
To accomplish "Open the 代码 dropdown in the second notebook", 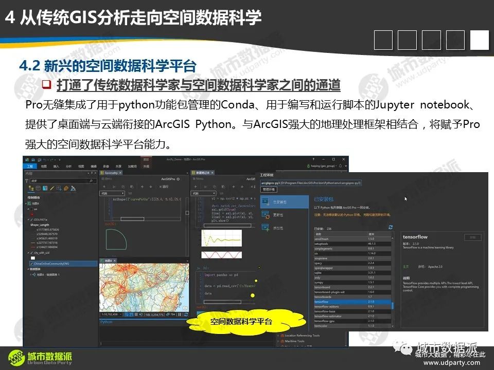I will pyautogui.click(x=204, y=194).
